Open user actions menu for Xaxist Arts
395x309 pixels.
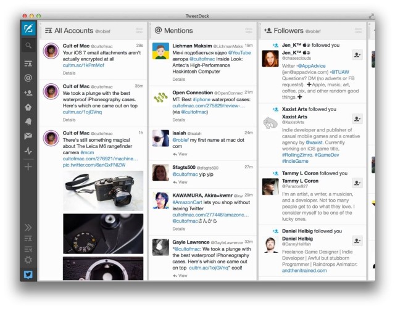point(357,118)
